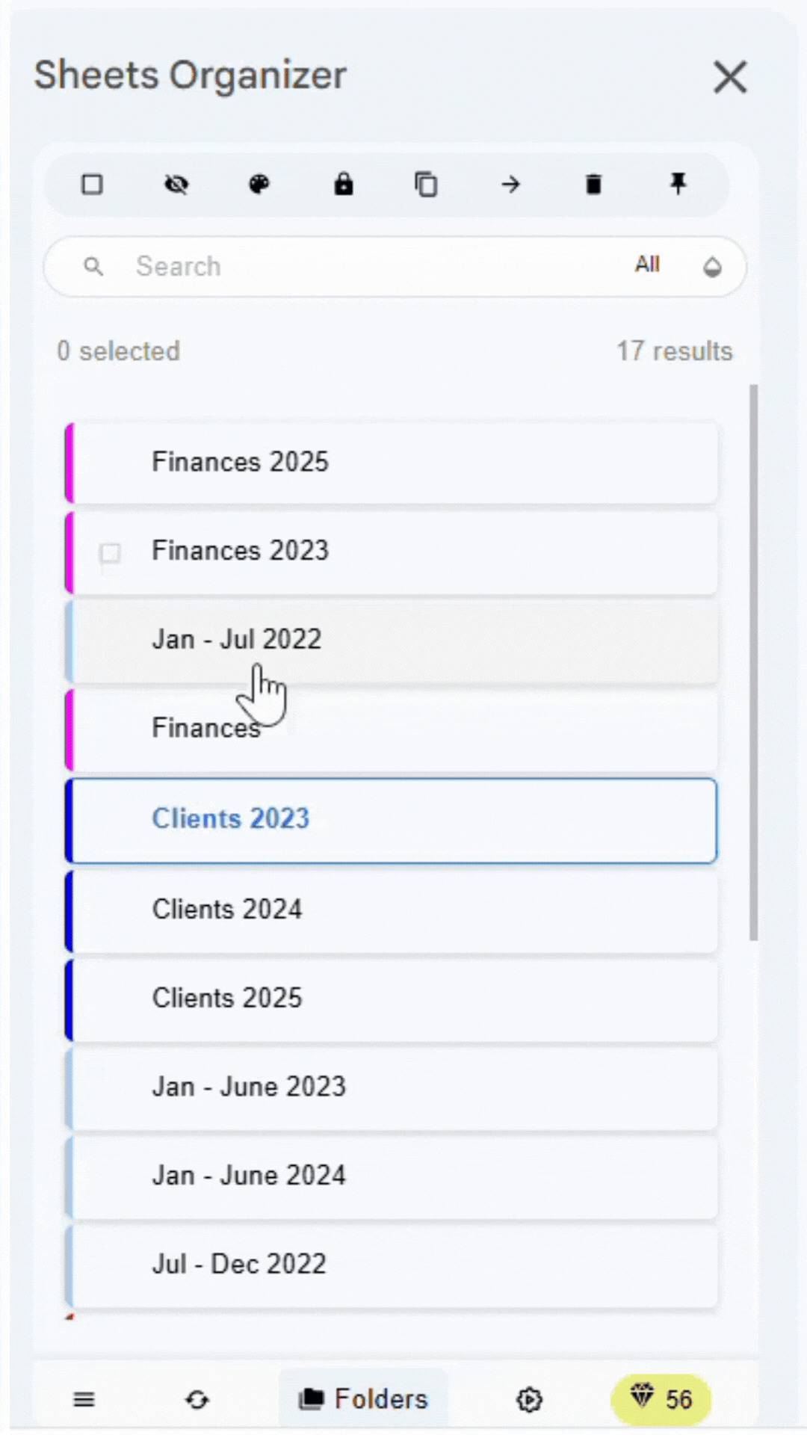Check the Finances 2023 checkbox

click(110, 553)
